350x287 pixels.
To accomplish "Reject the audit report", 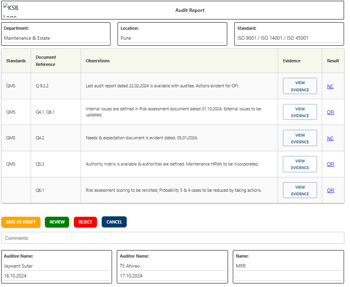I will pos(85,222).
